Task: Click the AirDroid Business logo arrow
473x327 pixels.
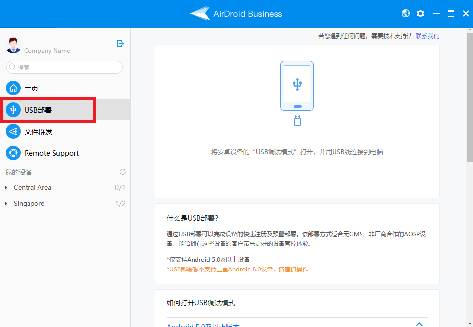Action: (x=200, y=13)
